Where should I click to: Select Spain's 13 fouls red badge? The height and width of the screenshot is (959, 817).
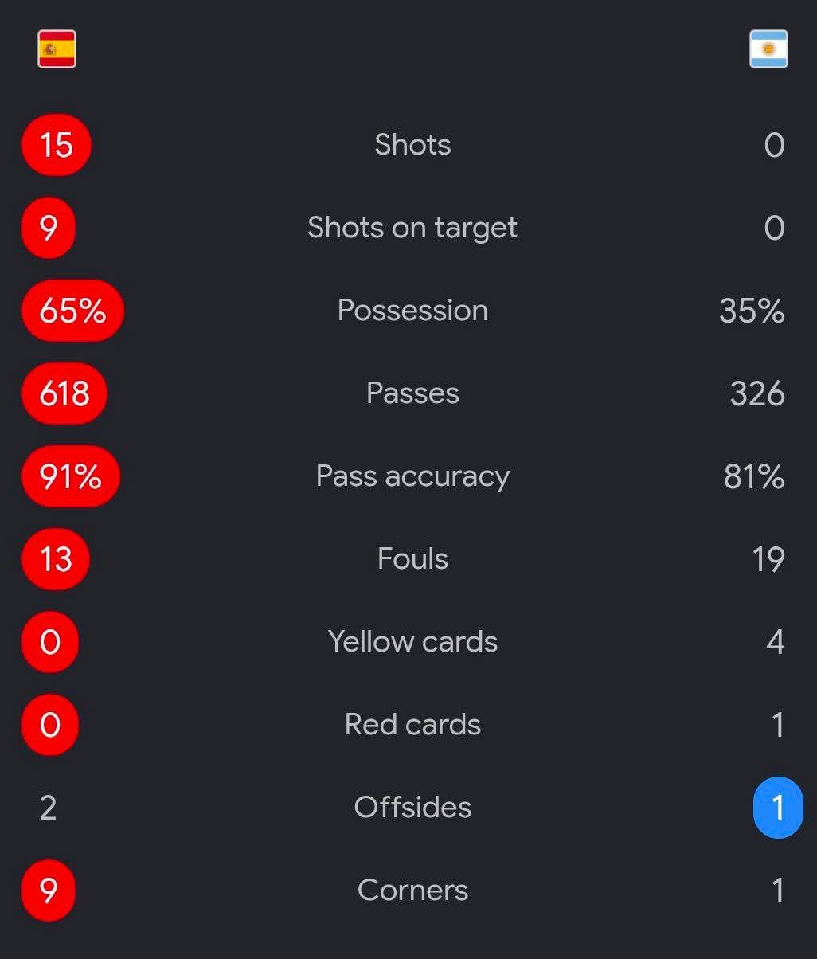[x=56, y=559]
